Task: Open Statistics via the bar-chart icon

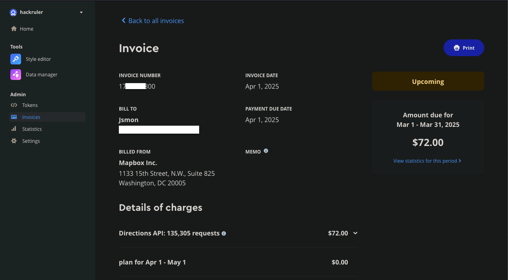Action: point(13,129)
